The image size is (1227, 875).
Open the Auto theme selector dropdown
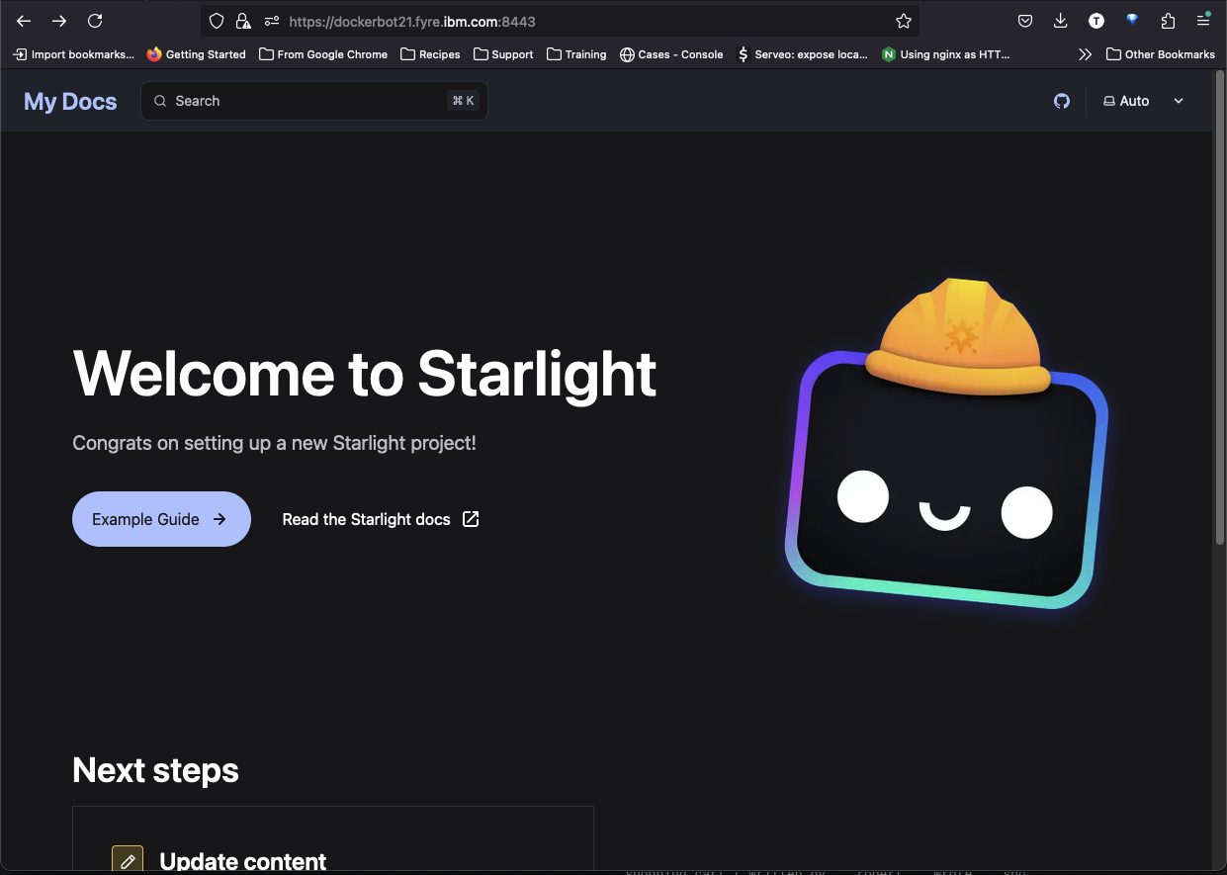1143,101
